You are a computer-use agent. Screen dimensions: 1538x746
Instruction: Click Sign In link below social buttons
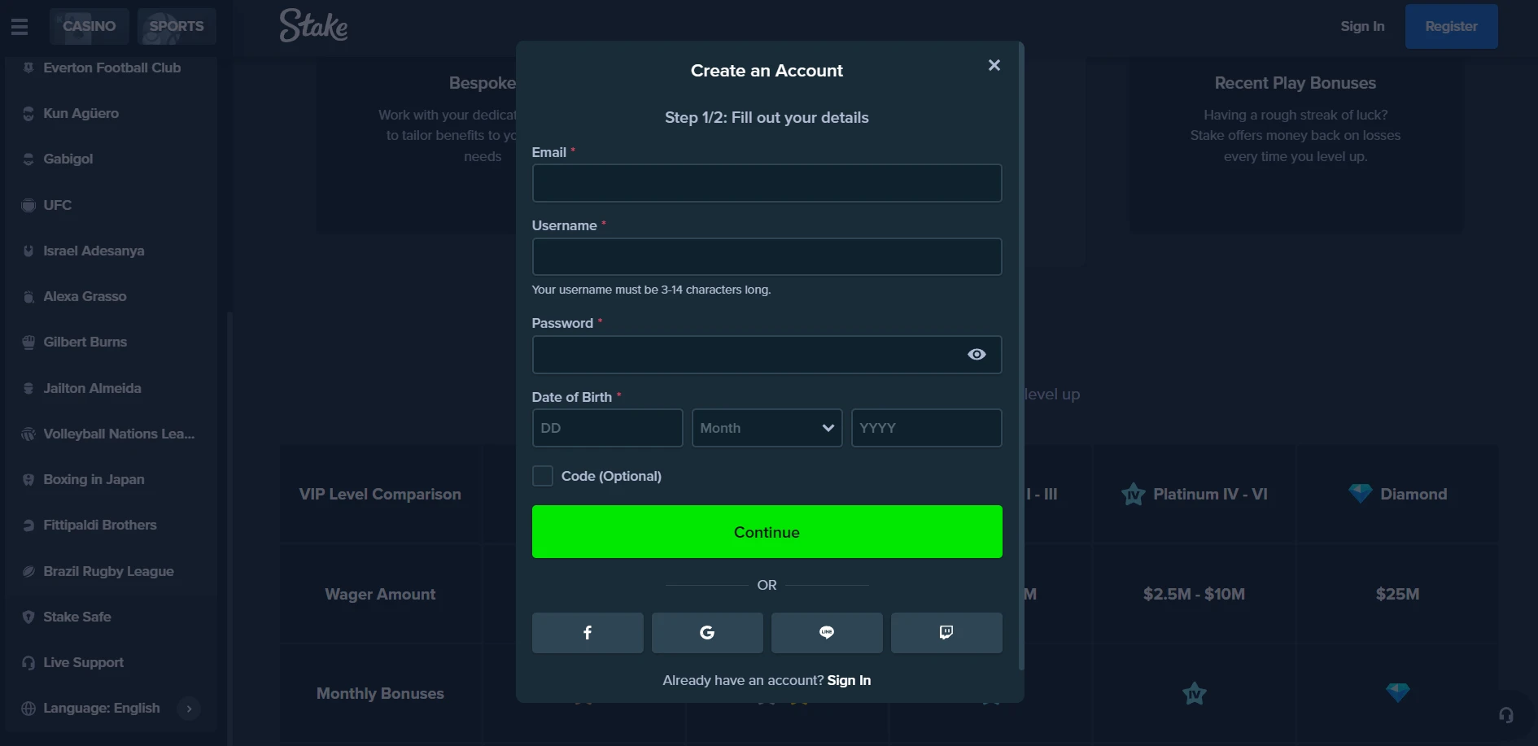coord(849,680)
